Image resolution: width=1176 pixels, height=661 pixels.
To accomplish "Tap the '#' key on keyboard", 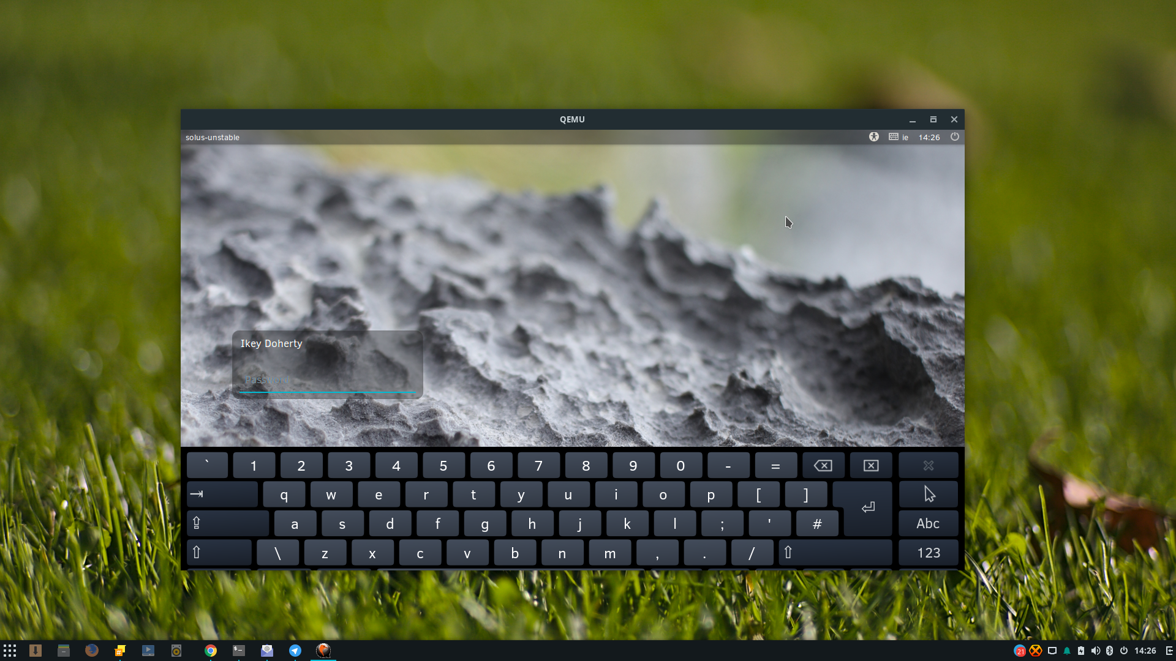I will point(817,523).
